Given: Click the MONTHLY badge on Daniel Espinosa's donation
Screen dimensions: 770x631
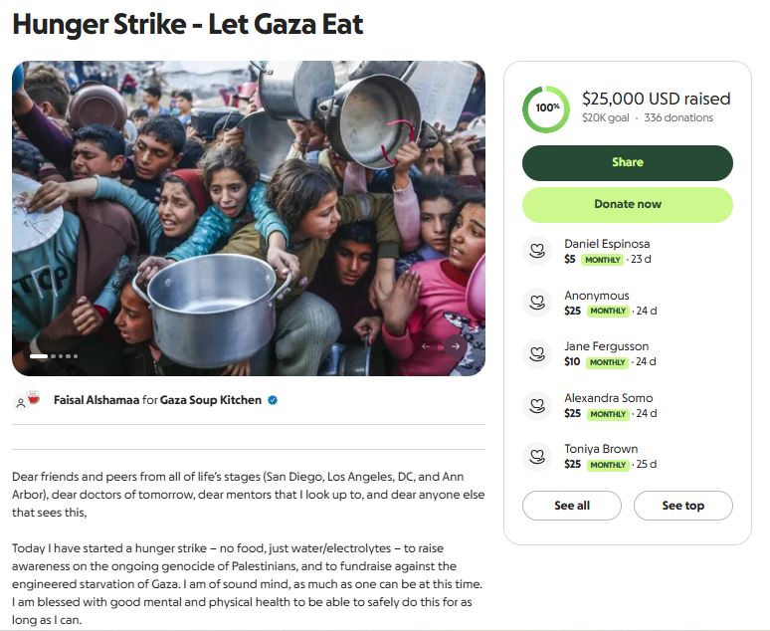Looking at the screenshot, I should [602, 260].
